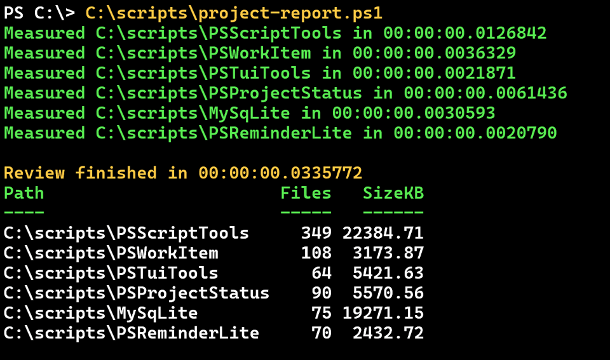Click the C:\scripts\PSWorkItem table row path

point(111,253)
